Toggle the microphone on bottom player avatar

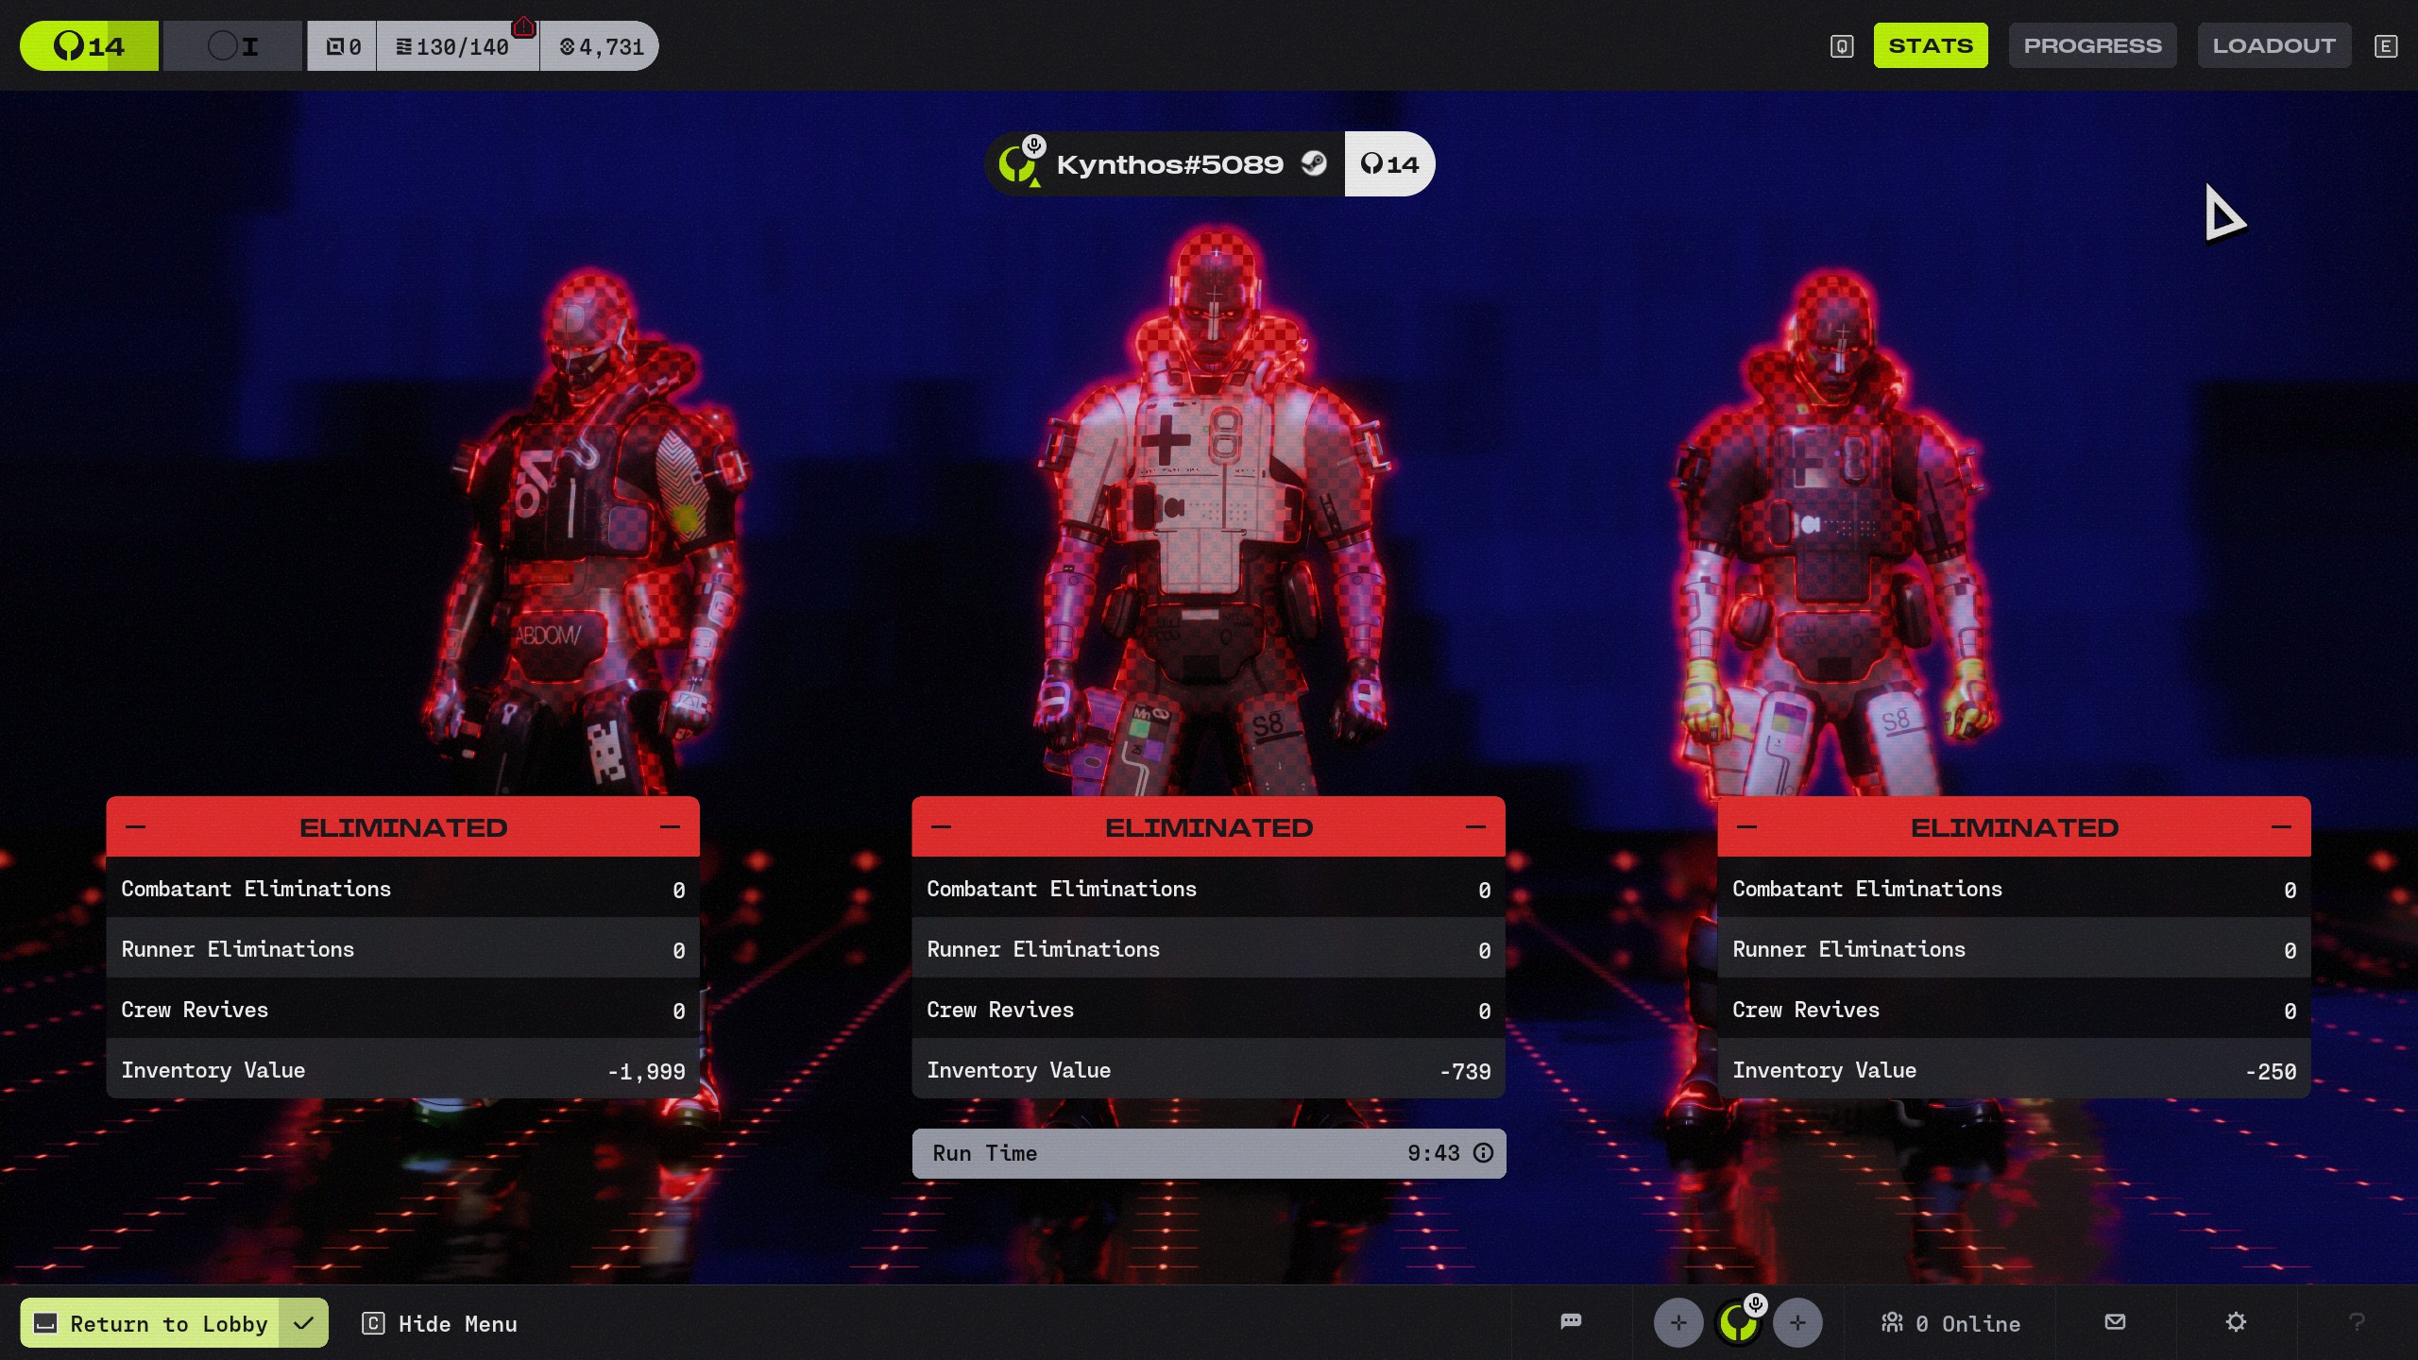coord(1755,1304)
